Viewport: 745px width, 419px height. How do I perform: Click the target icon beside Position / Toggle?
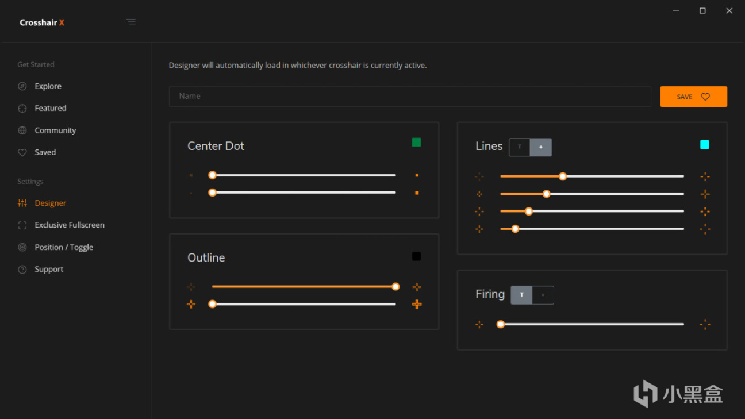(x=22, y=247)
